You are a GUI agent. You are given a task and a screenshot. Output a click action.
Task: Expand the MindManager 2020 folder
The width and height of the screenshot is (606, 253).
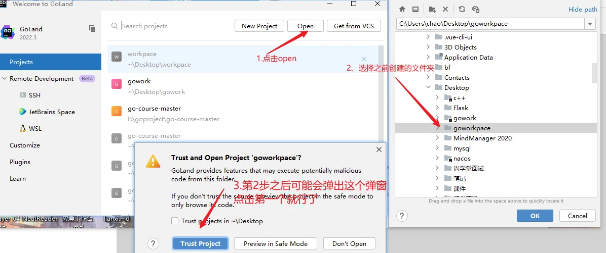(x=437, y=138)
